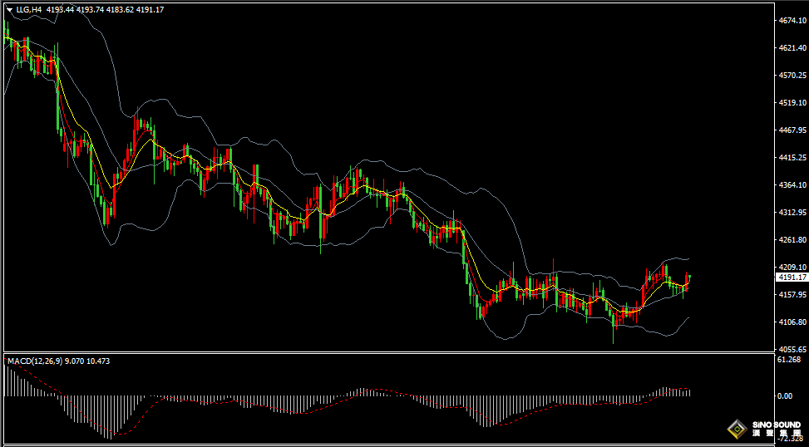Image resolution: width=809 pixels, height=447 pixels.
Task: Select the MACD(12,26,9) indicator label
Action: coord(35,361)
